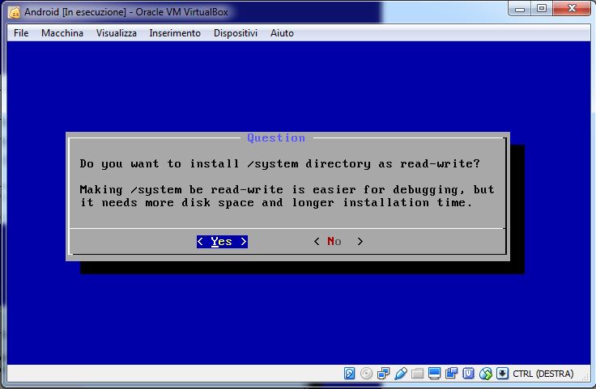Click the virtualization features chip icon

point(469,374)
